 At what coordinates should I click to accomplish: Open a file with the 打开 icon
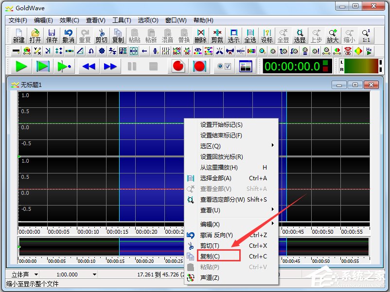[35, 36]
